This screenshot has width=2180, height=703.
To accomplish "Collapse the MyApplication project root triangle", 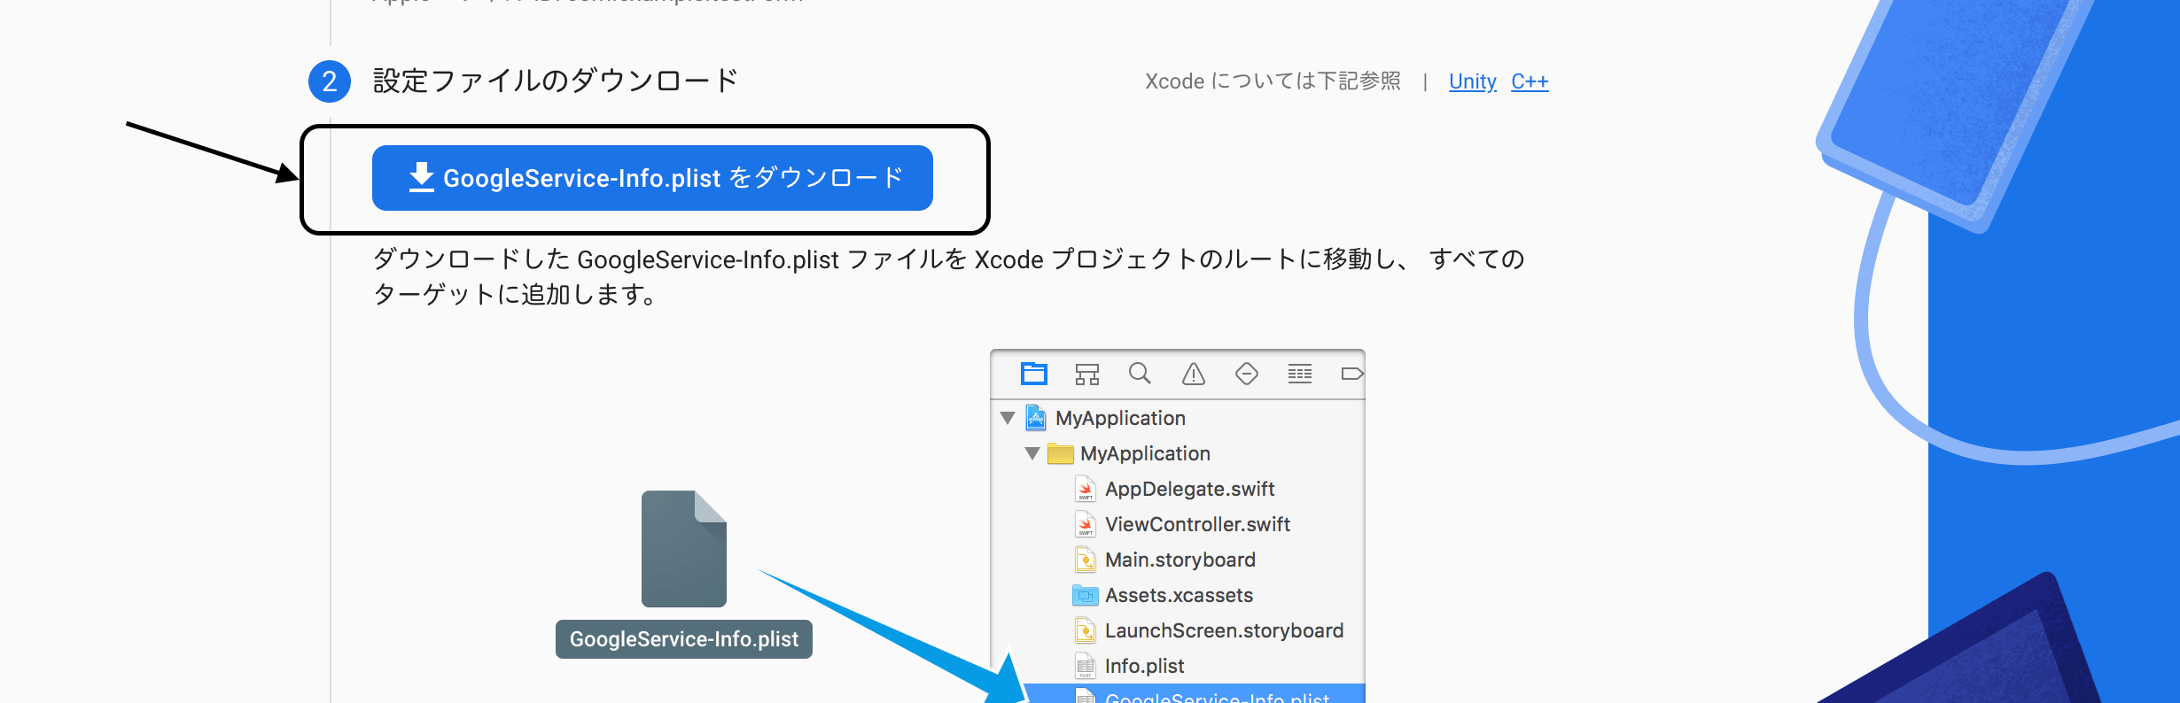I will [x=1008, y=418].
